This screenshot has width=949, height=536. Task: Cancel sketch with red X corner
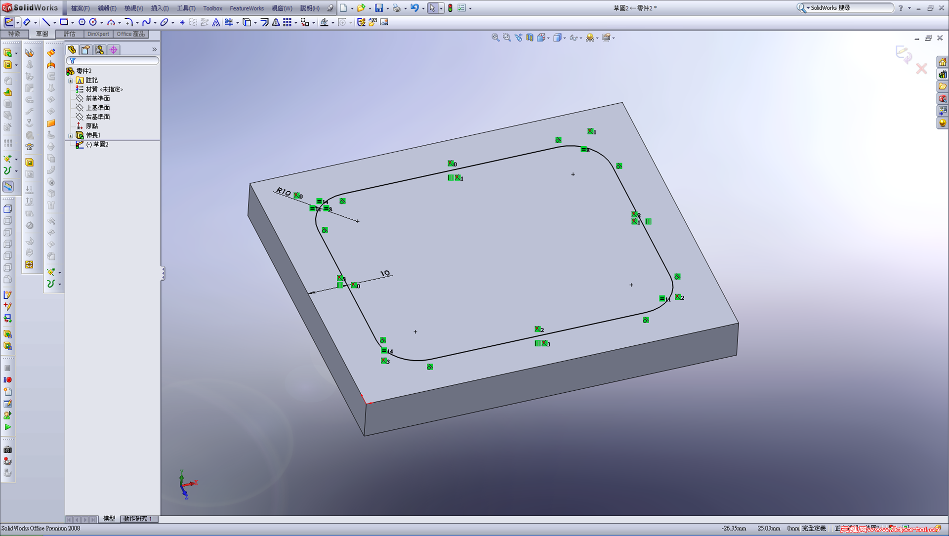(921, 69)
